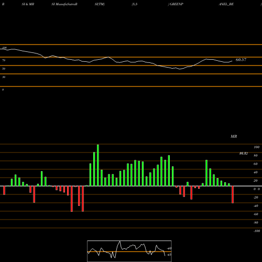The height and width of the screenshot is (262, 262).
Task: Click the -20 axis label in the MR chart
Action: pos(256,198)
